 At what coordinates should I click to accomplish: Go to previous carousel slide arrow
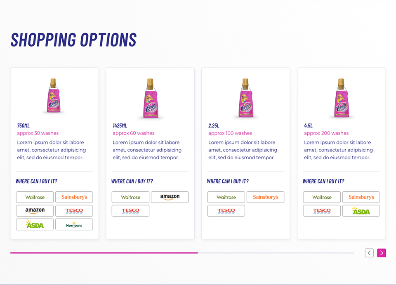coord(369,253)
